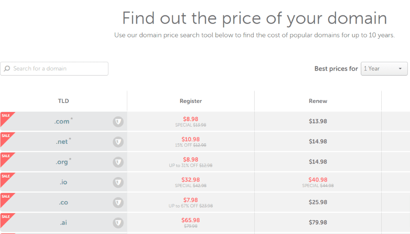The height and width of the screenshot is (234, 410).
Task: Click the shield icon in .org row
Action: pyautogui.click(x=118, y=162)
